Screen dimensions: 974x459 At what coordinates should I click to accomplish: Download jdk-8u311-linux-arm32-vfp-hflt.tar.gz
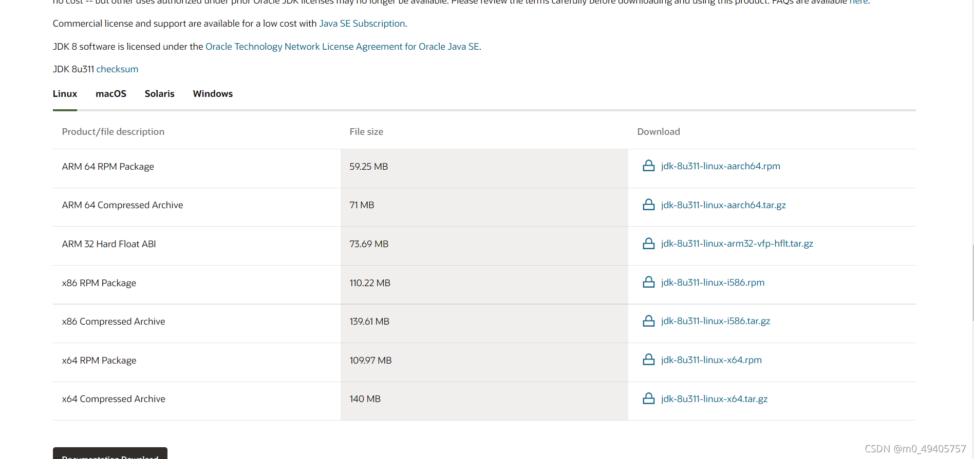tap(737, 244)
